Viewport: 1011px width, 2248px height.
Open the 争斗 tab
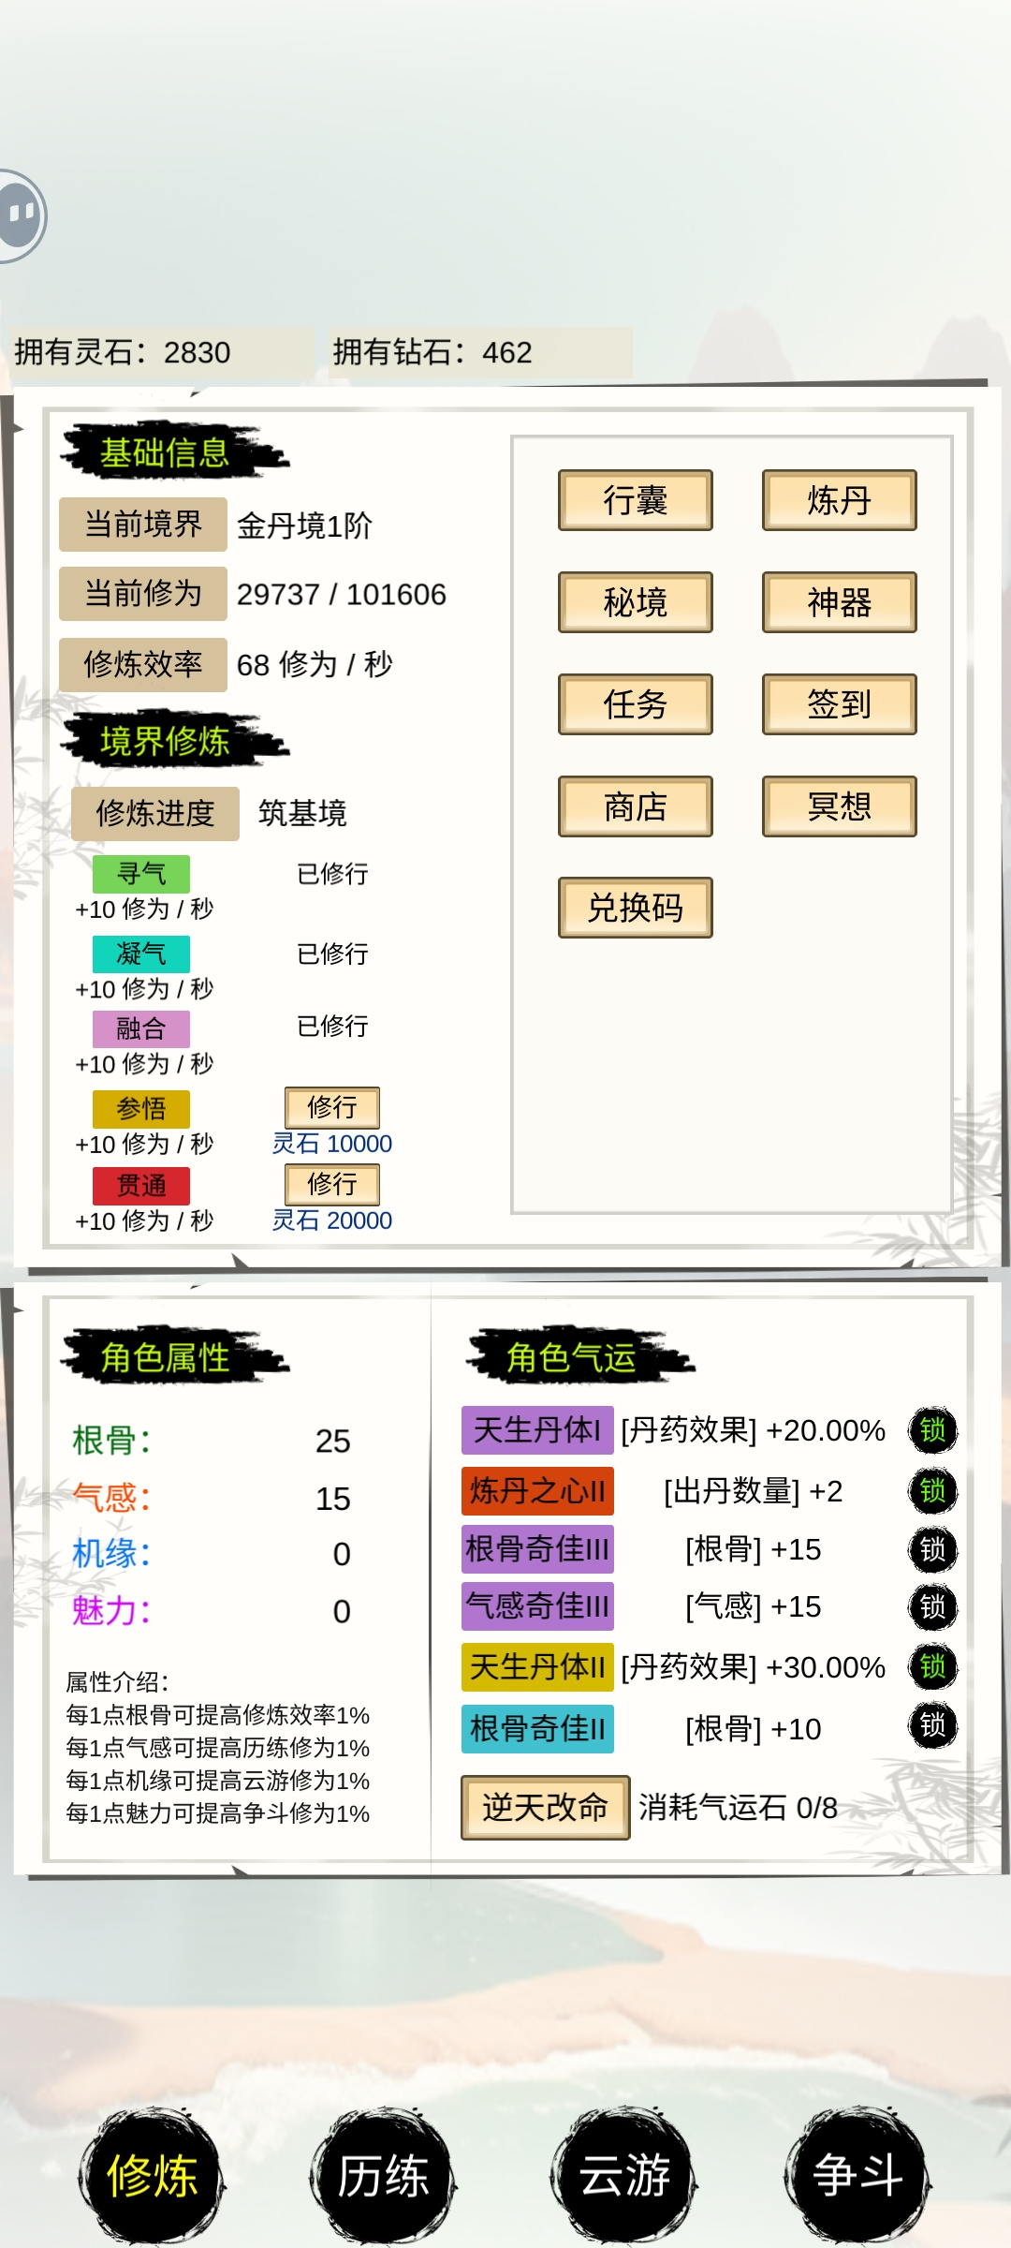pyautogui.click(x=857, y=2175)
